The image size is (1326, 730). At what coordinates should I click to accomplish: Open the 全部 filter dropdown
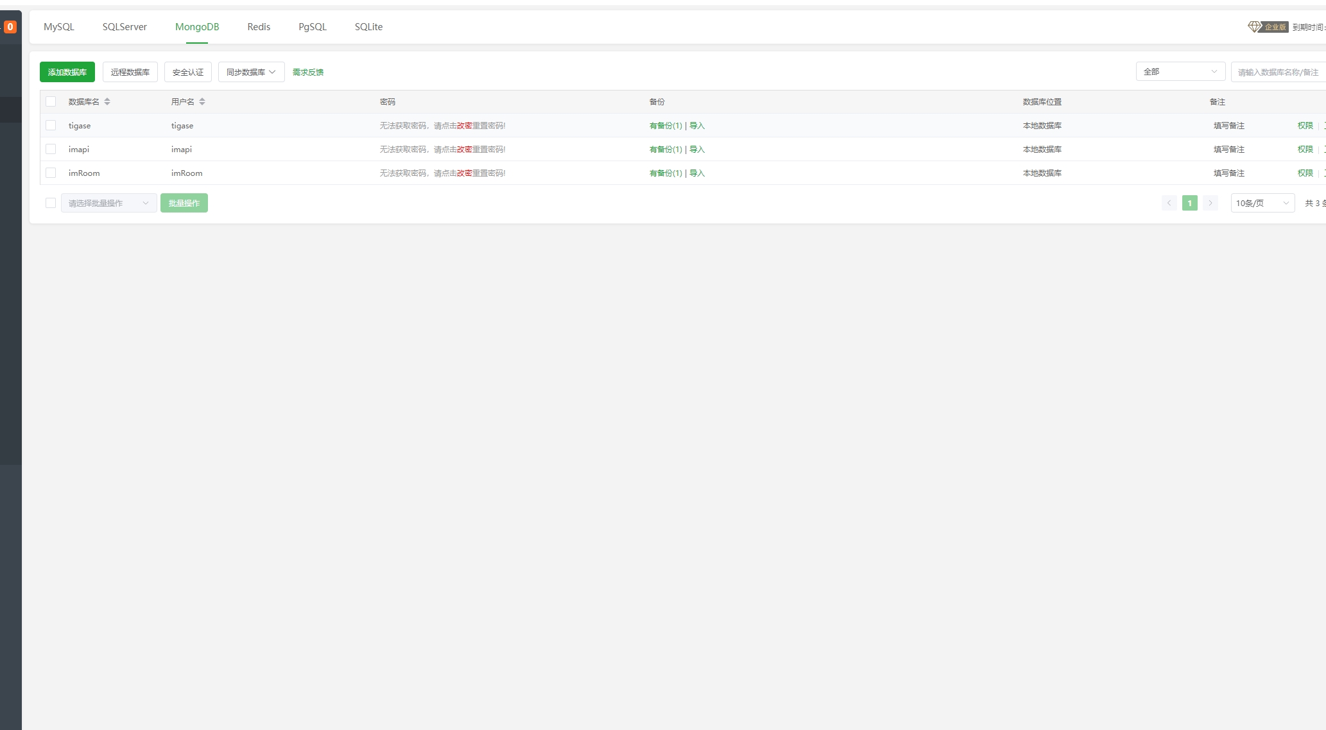click(x=1180, y=72)
